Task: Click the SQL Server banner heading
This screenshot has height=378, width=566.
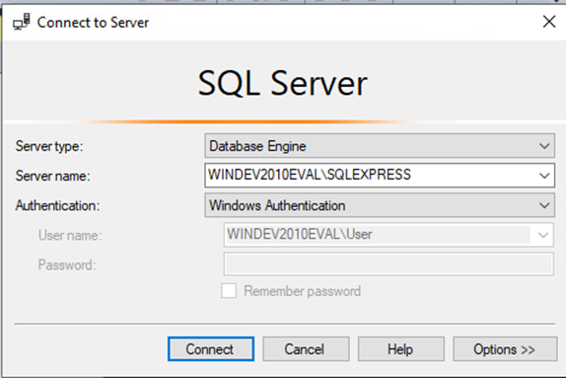Action: 283,84
